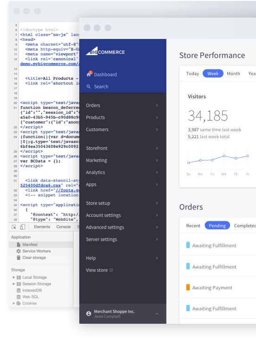Select the inspect element cursor icon
The height and width of the screenshot is (346, 256).
coord(14,227)
